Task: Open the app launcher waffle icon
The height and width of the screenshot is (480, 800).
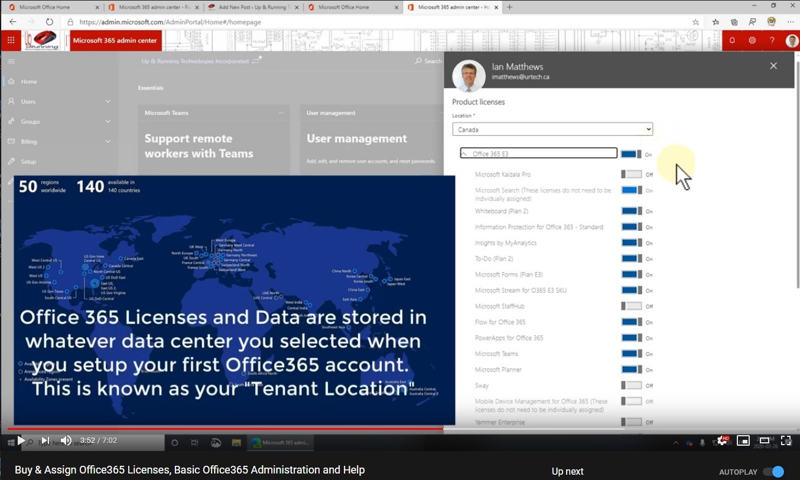Action: 11,40
